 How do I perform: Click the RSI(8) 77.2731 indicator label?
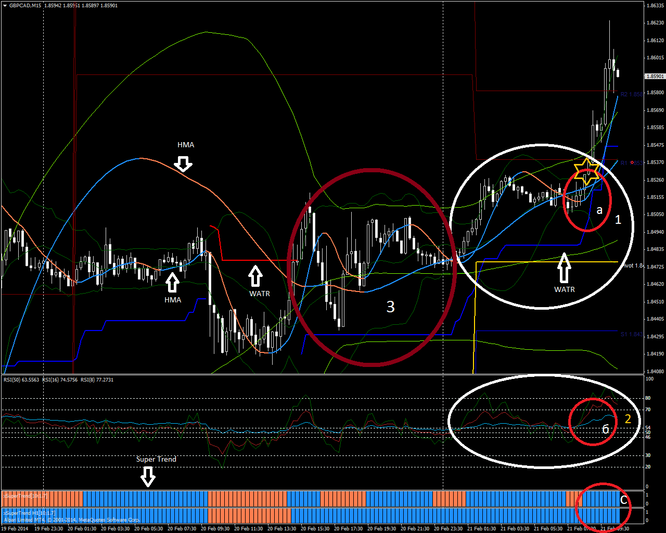coord(97,380)
